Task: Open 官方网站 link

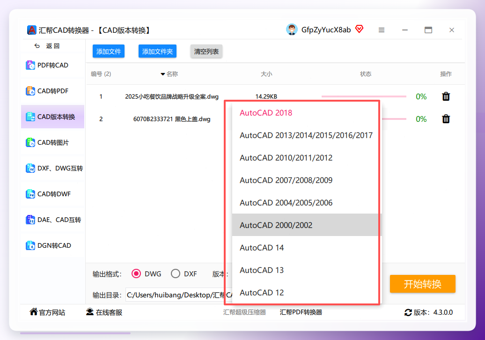Action: [52, 312]
